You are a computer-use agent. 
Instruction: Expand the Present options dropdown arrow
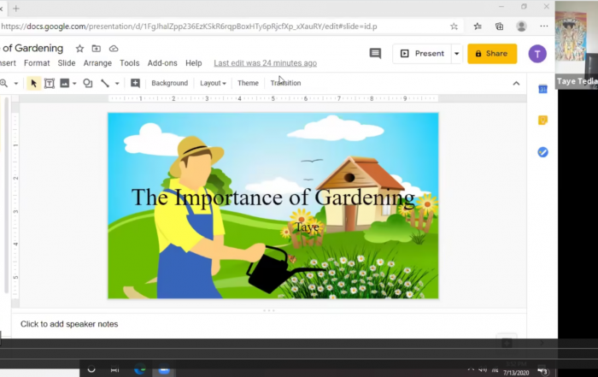(x=456, y=53)
